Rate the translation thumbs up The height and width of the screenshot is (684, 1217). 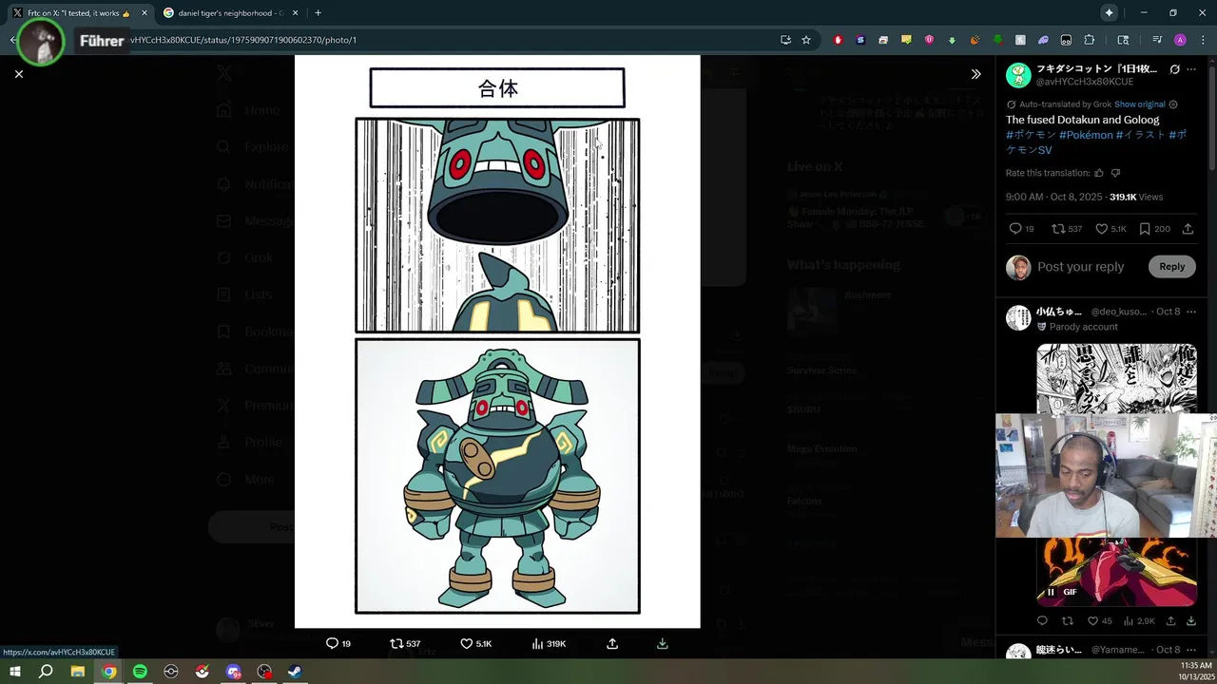click(x=1099, y=173)
